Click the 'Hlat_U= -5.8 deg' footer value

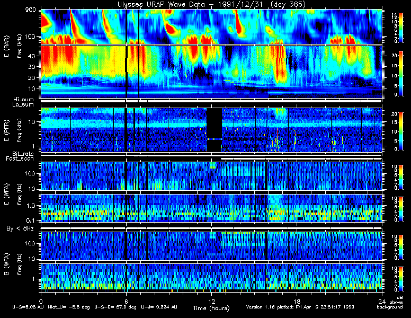tap(69, 307)
